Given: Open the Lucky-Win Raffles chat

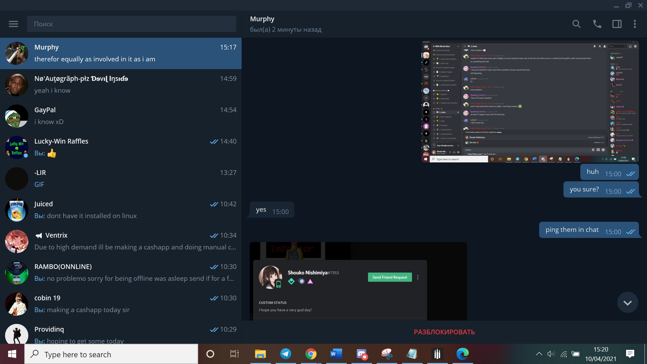Looking at the screenshot, I should coord(121,147).
